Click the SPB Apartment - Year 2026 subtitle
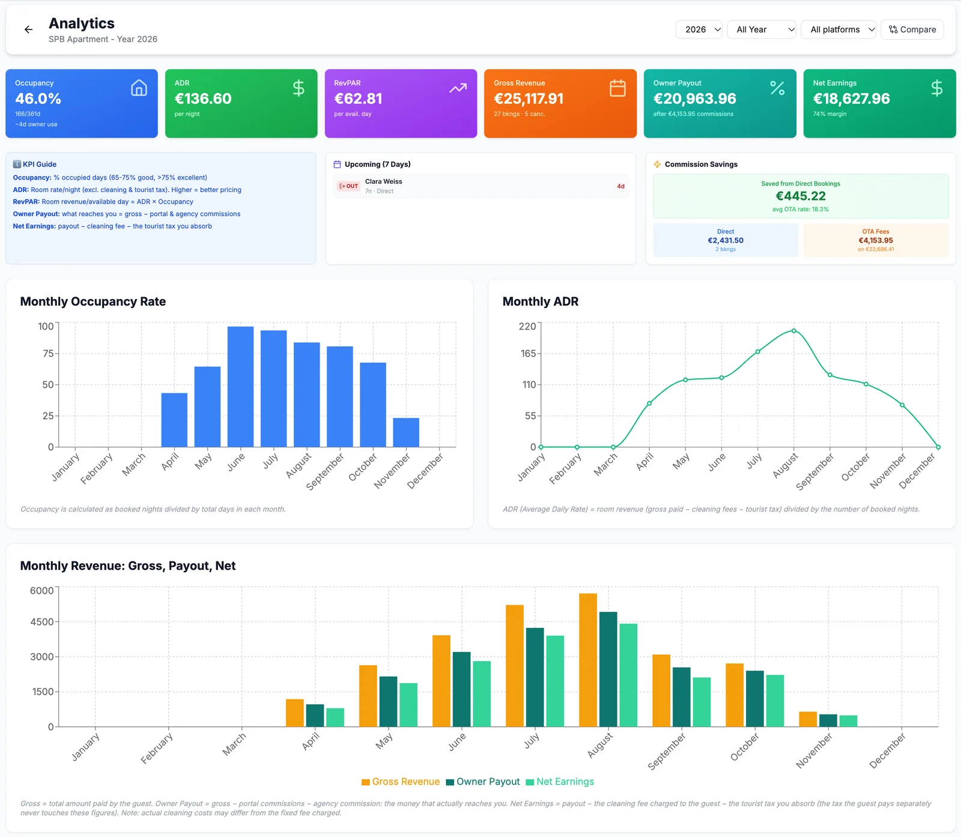Screen dimensions: 961x837 click(x=103, y=39)
